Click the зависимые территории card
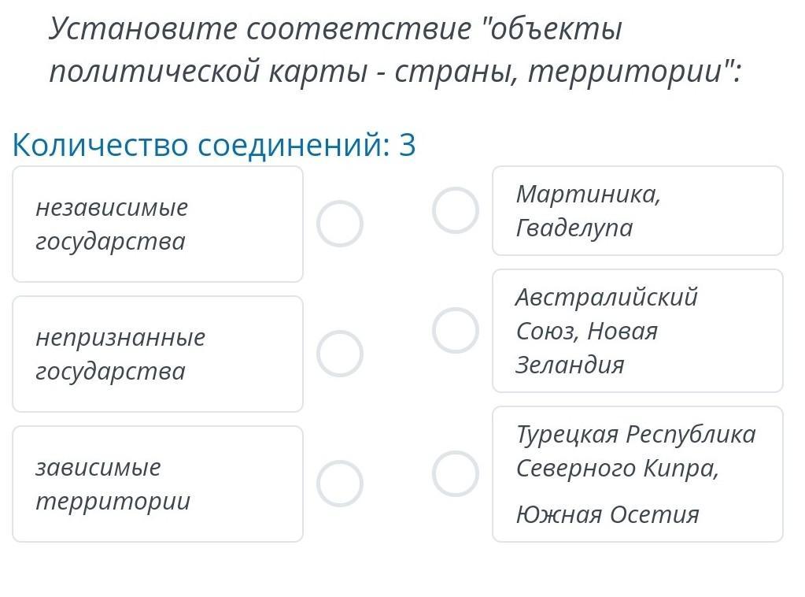The width and height of the screenshot is (805, 597). tap(157, 484)
